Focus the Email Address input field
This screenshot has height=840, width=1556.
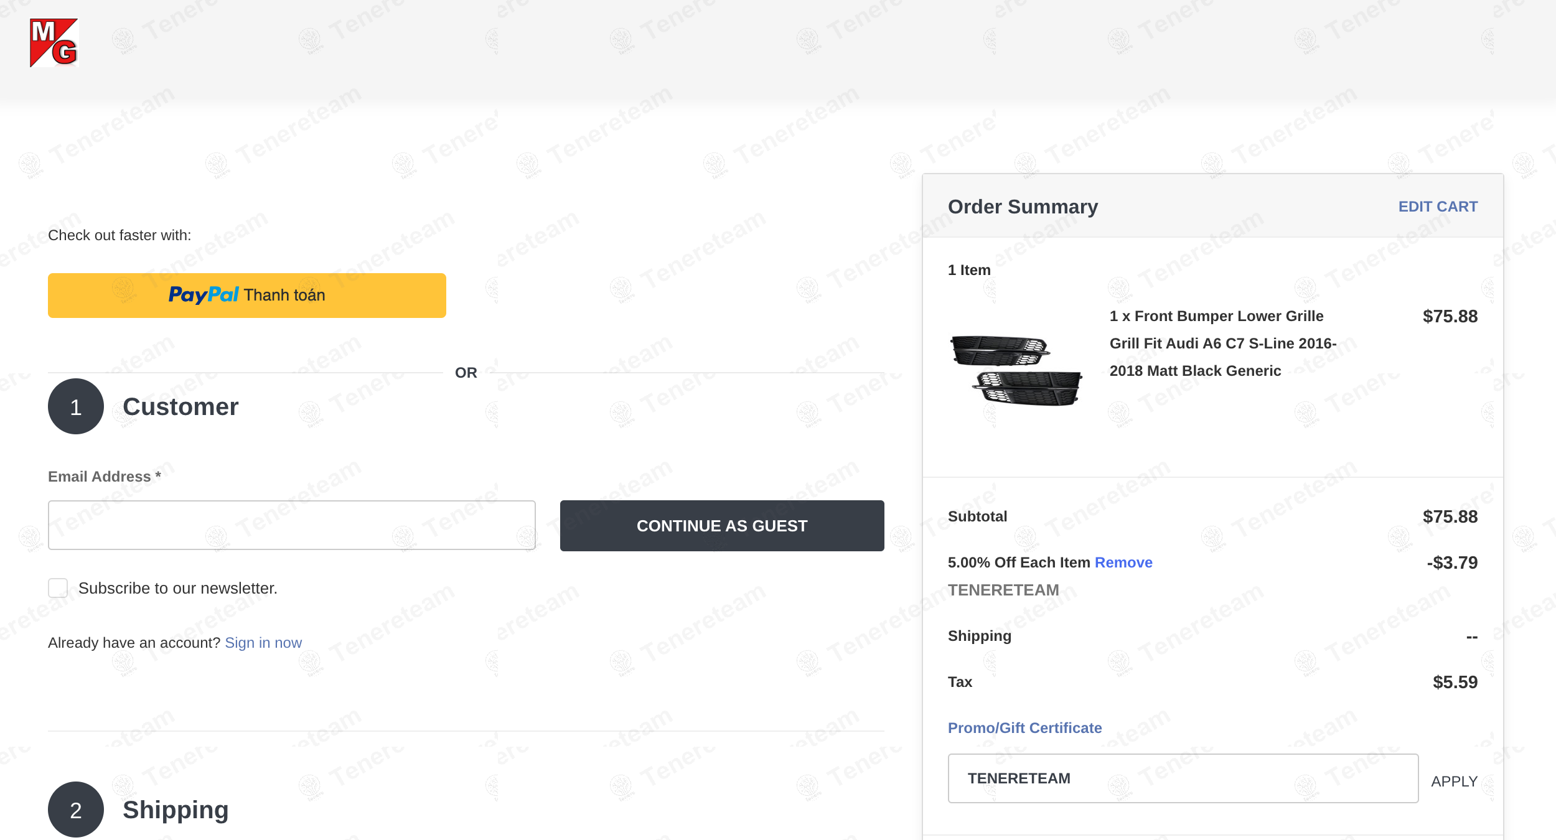tap(292, 525)
